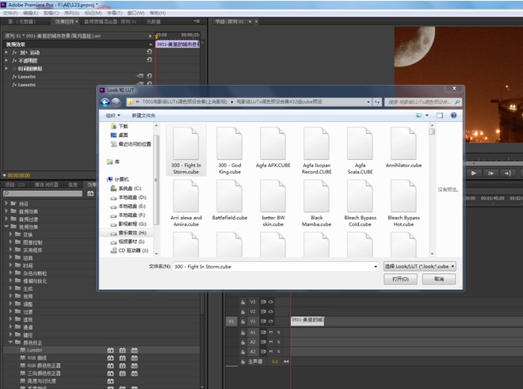
Task: Open file type Look/LUT dropdown
Action: point(420,266)
